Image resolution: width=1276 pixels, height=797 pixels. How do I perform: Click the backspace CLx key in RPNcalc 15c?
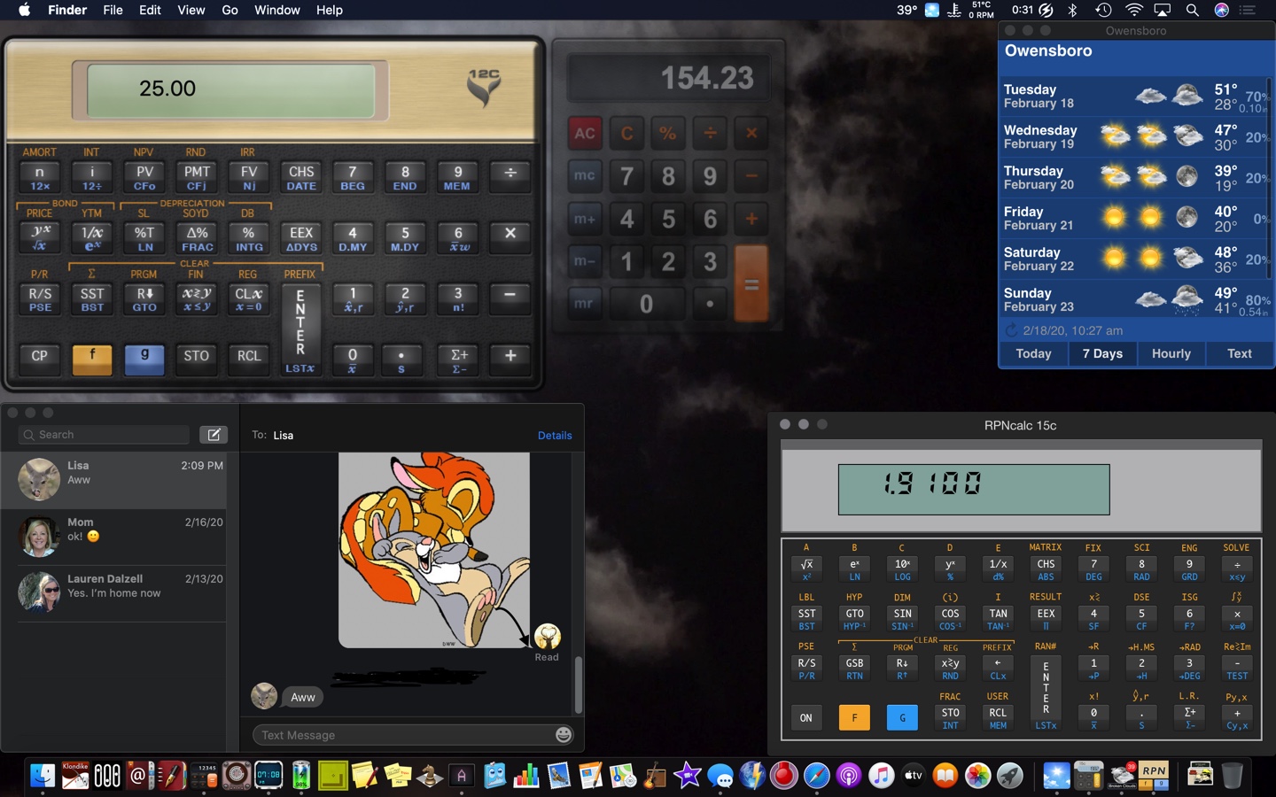pos(998,669)
